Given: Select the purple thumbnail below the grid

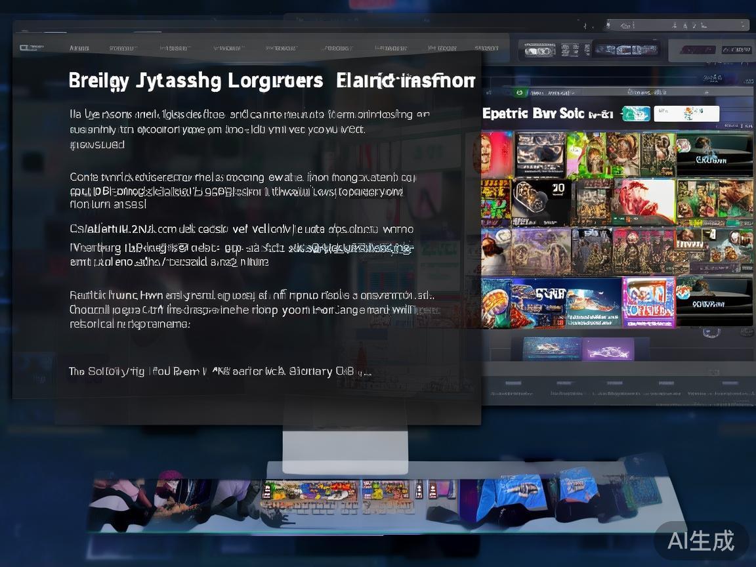Looking at the screenshot, I should coord(608,349).
